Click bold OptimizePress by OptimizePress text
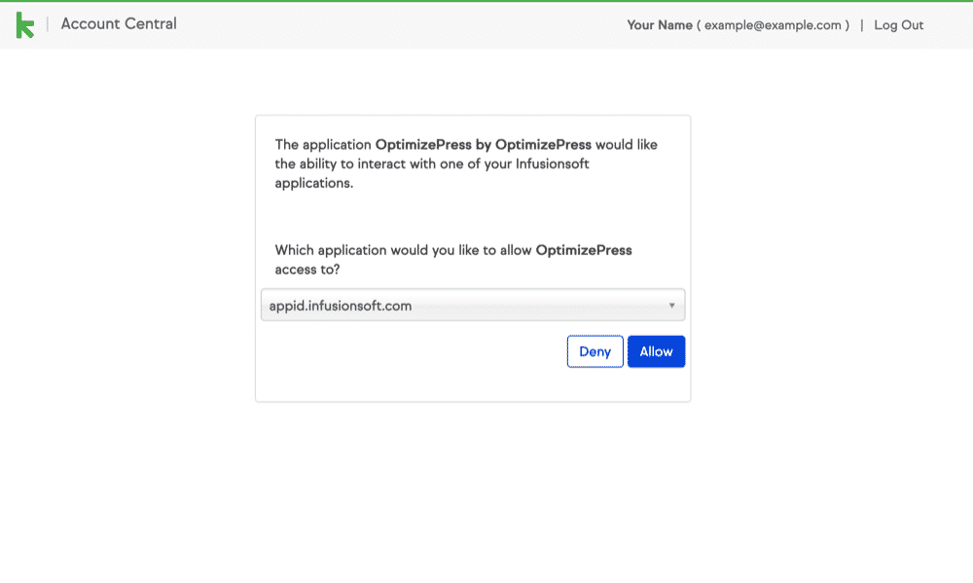Screen dimensions: 973x583 pos(484,145)
